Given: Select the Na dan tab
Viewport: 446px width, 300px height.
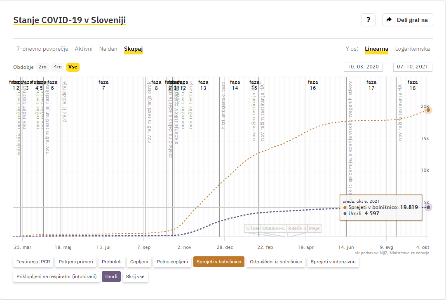Looking at the screenshot, I should tap(108, 49).
